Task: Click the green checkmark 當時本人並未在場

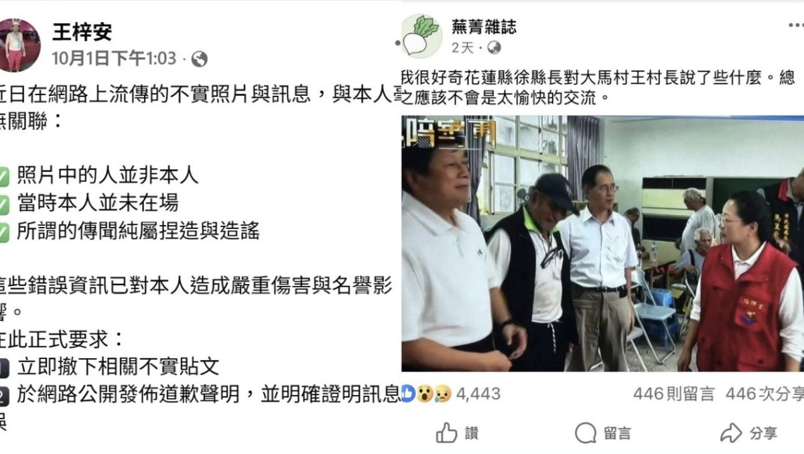Action: coord(4,204)
